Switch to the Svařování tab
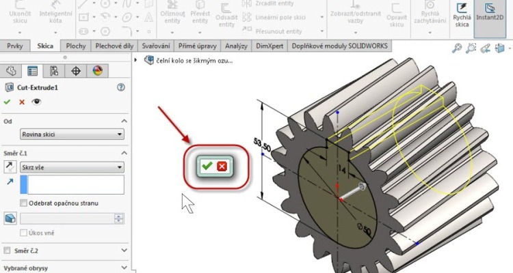This screenshot has height=273, width=513. click(x=156, y=46)
